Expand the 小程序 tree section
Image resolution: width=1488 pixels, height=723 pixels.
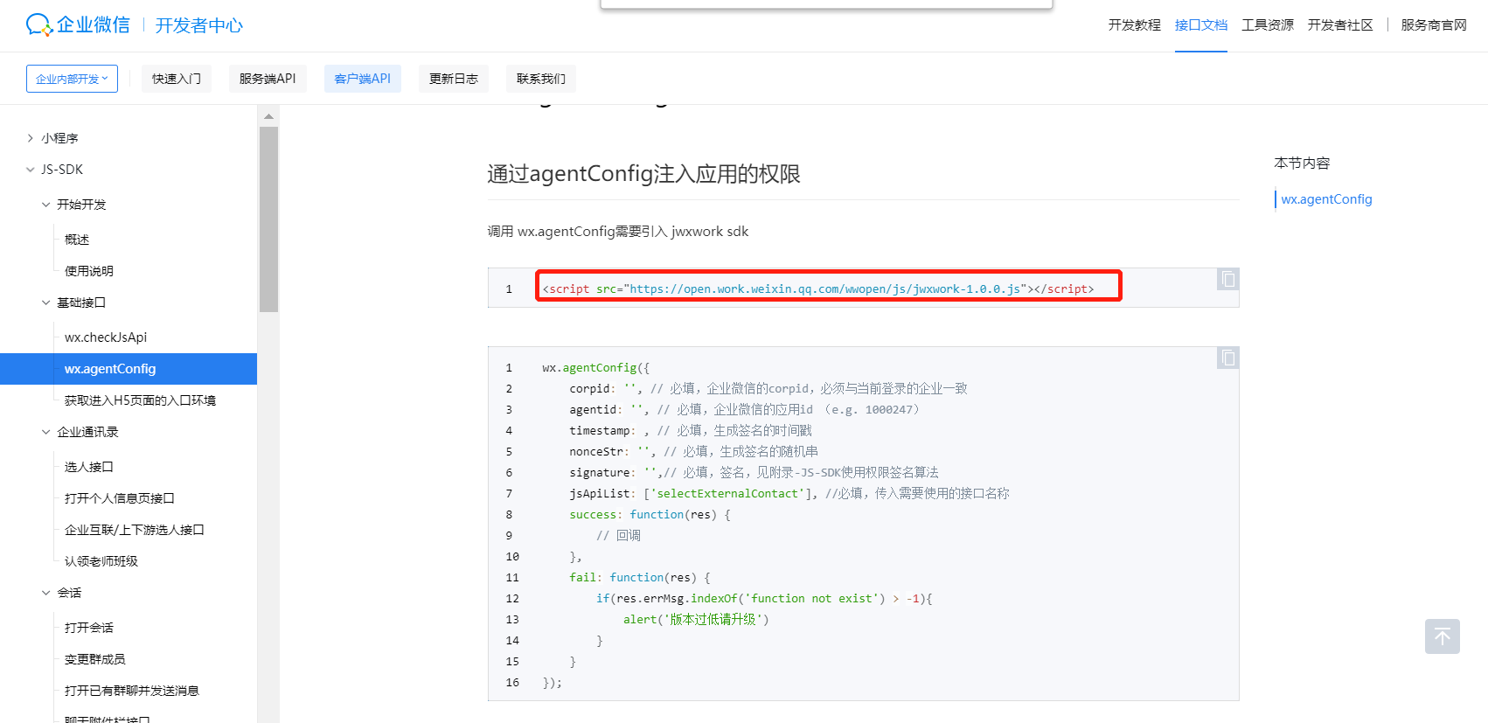click(31, 138)
